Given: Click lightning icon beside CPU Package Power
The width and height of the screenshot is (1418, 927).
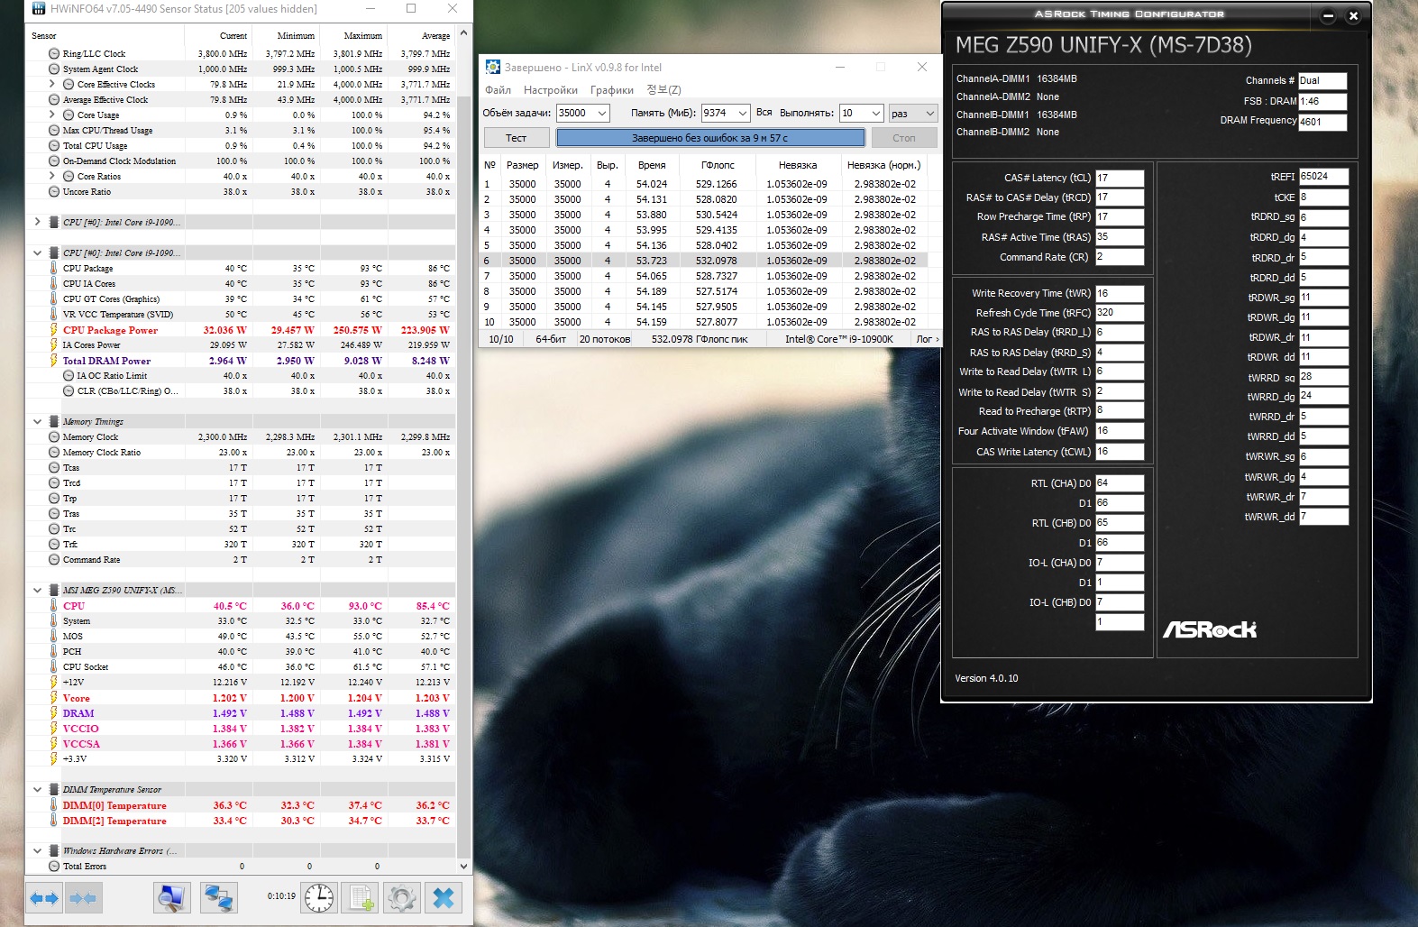Looking at the screenshot, I should [x=55, y=330].
